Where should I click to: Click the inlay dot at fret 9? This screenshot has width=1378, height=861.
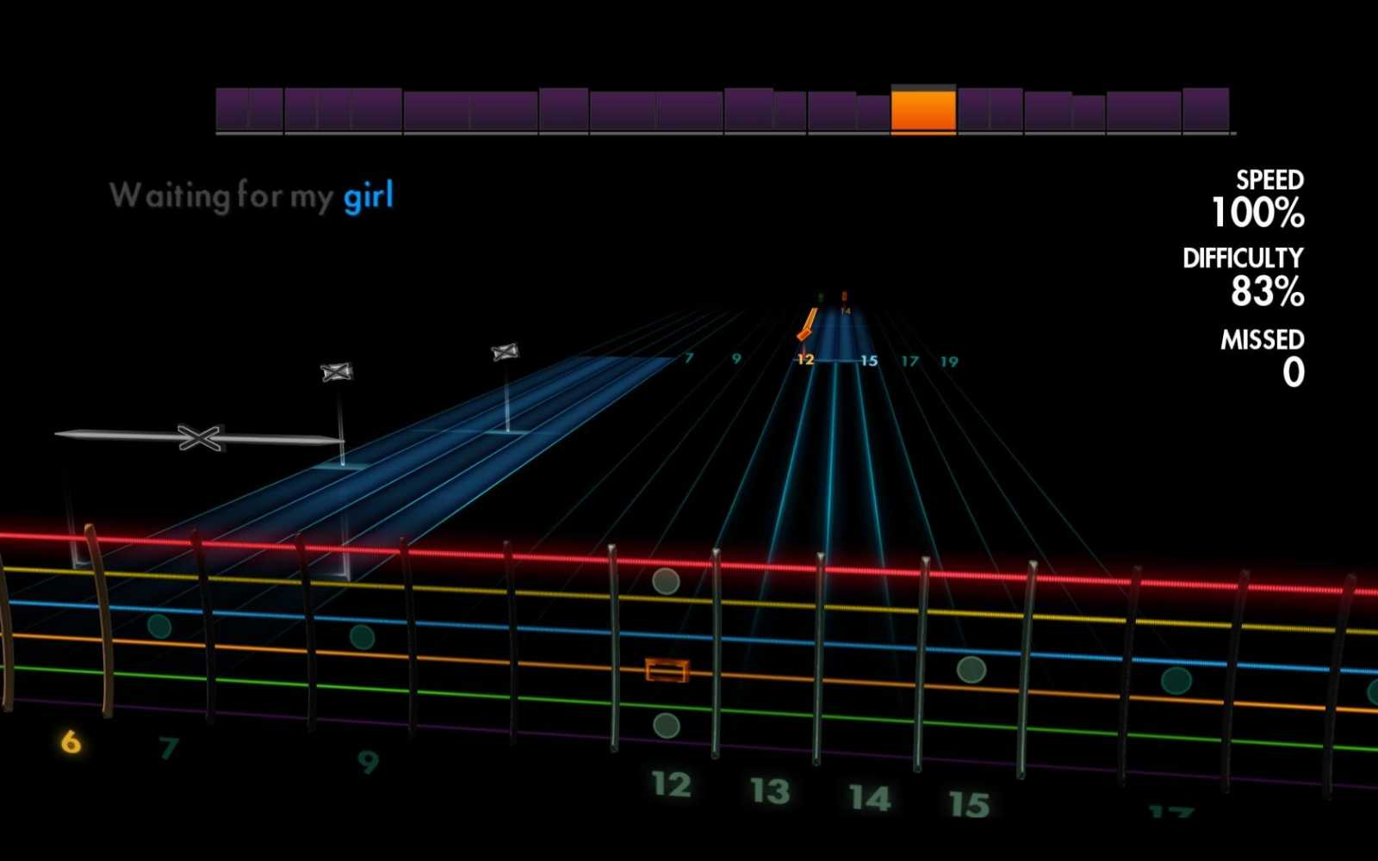coord(362,637)
